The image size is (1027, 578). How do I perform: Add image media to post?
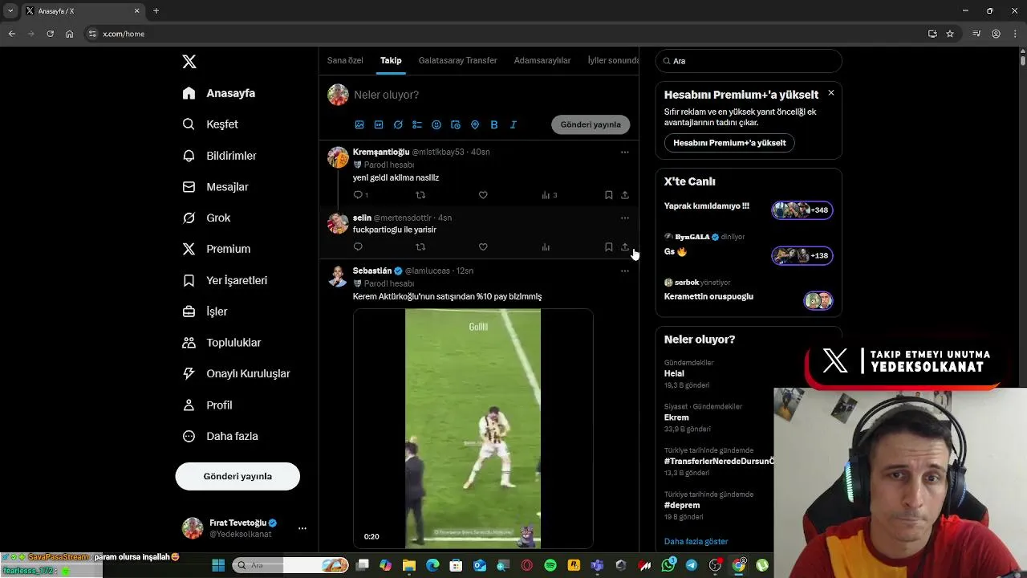[x=359, y=124]
